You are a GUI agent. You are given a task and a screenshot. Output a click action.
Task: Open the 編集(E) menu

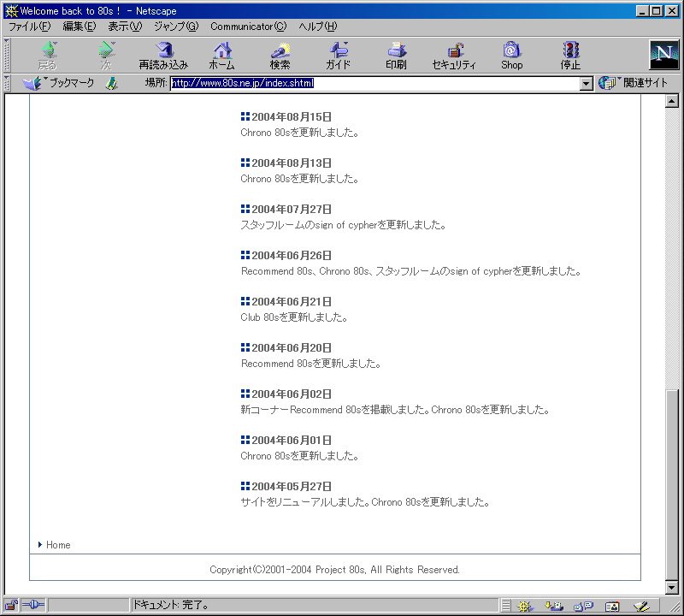pos(80,27)
